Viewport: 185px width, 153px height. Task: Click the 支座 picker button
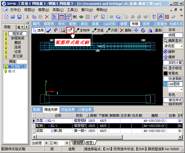pos(98,30)
